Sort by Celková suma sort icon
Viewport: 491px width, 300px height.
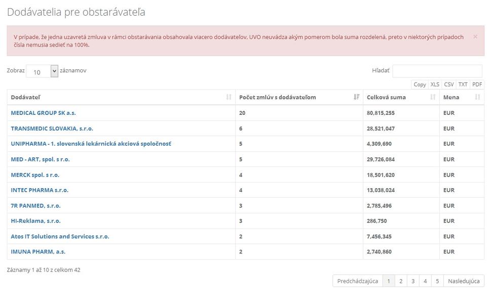click(433, 97)
